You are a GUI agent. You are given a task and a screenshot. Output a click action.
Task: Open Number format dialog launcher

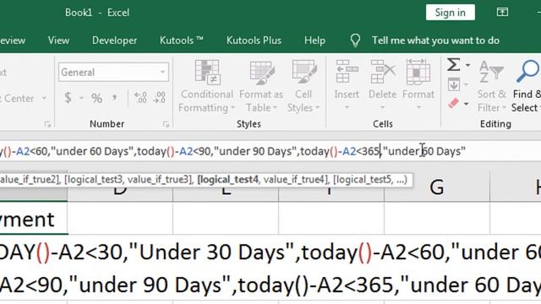pos(166,124)
